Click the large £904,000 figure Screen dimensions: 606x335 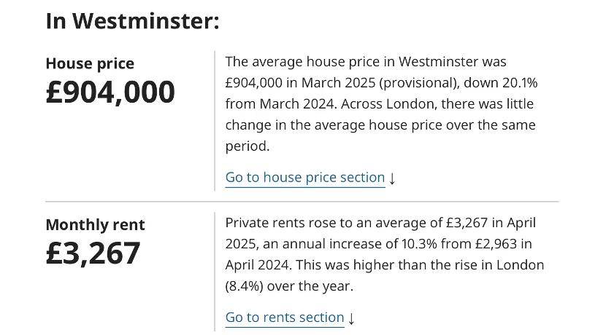[x=110, y=92]
